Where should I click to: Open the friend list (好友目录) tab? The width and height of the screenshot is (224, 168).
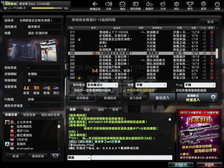tap(29, 115)
